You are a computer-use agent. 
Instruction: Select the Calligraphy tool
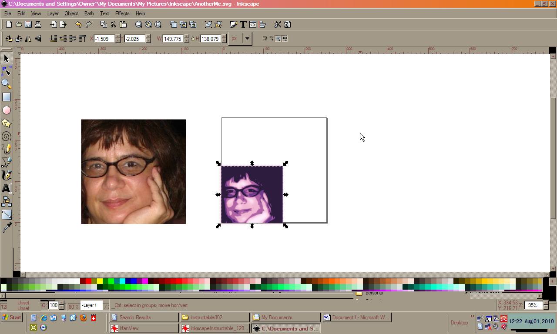pyautogui.click(x=6, y=175)
